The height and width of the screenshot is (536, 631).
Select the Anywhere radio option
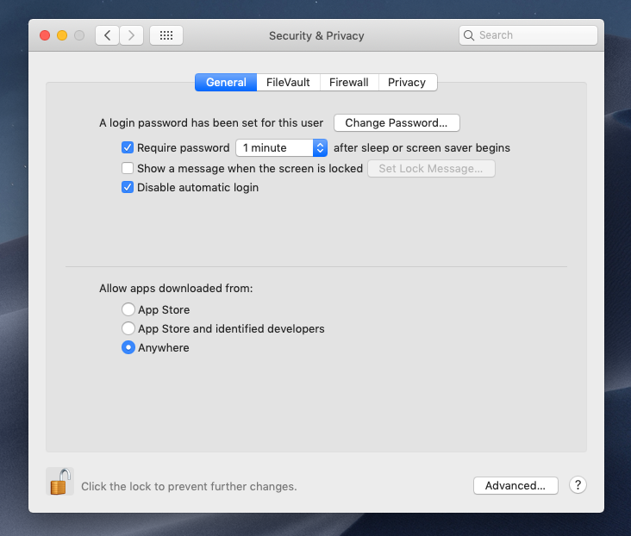tap(128, 347)
